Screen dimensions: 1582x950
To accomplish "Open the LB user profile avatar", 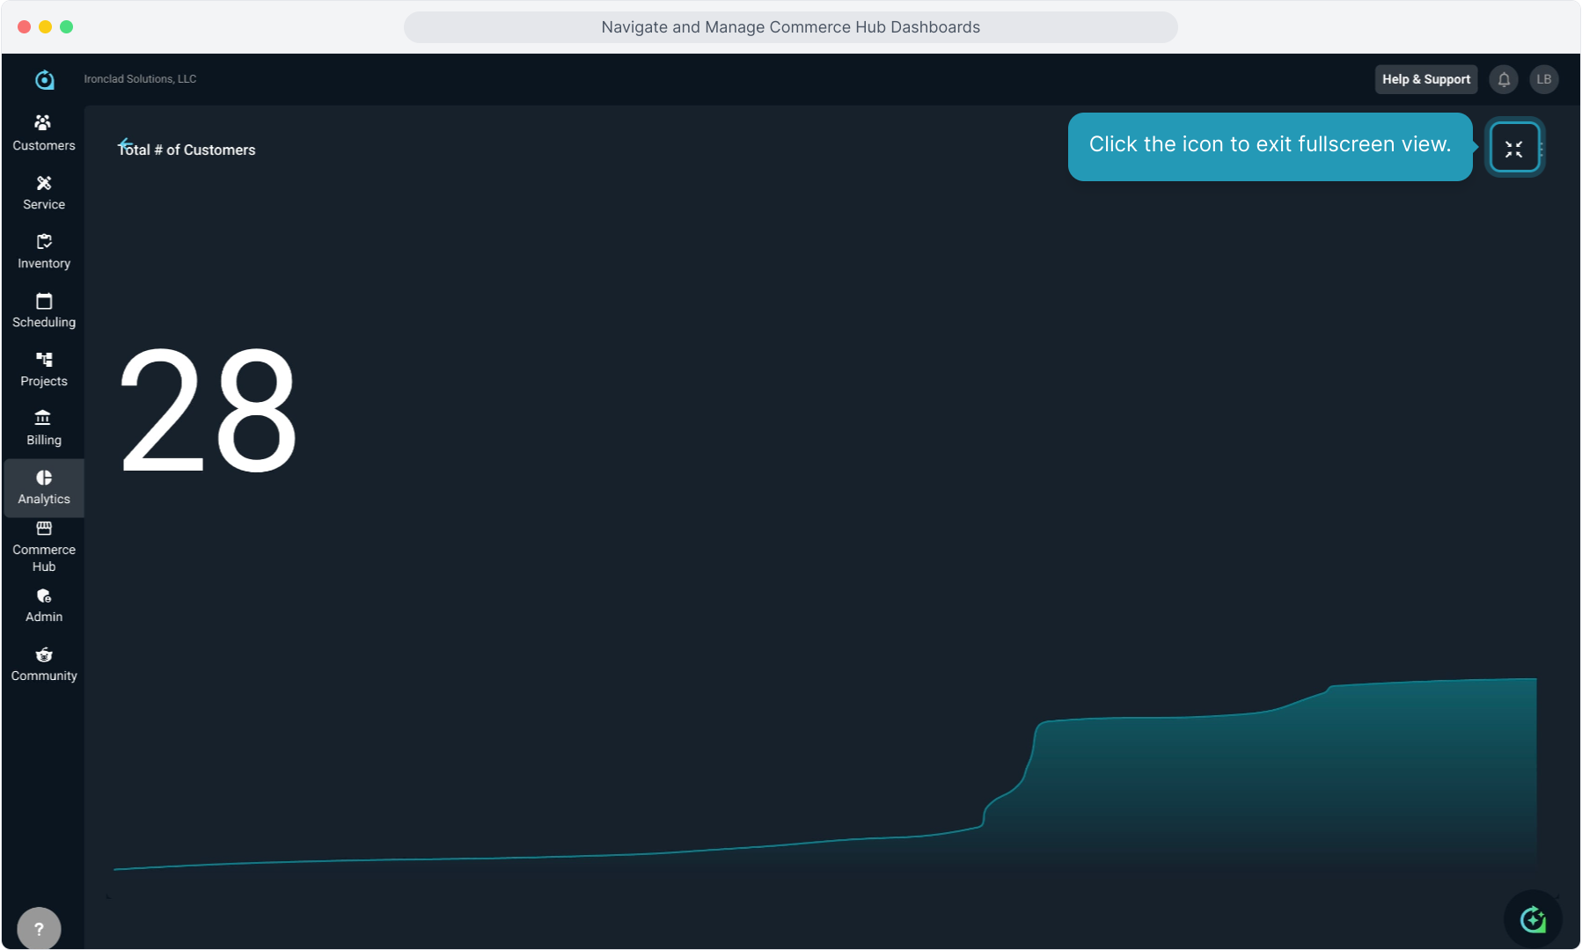I will pyautogui.click(x=1543, y=79).
